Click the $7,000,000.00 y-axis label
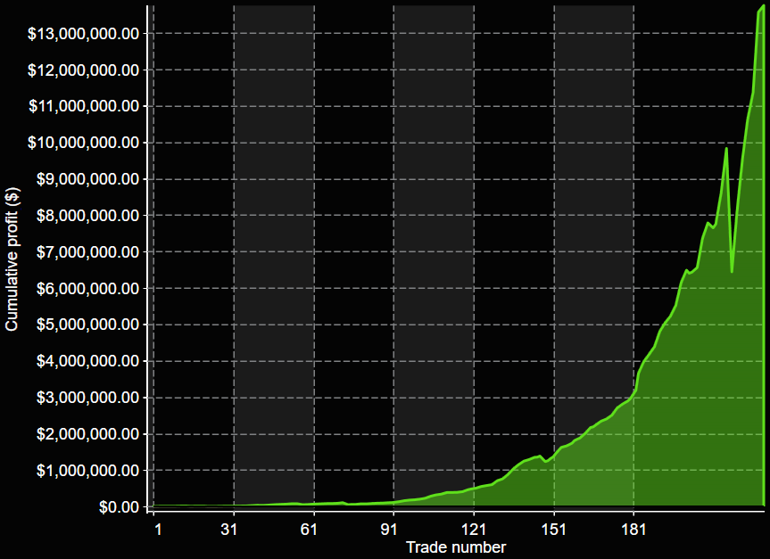 coord(88,252)
